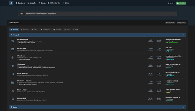195x111 pixels.
Task: Open the Programming forum
Action: (22, 98)
